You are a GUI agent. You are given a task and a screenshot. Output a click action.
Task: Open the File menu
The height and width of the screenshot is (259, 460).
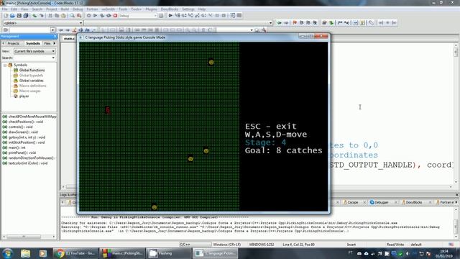pos(5,9)
